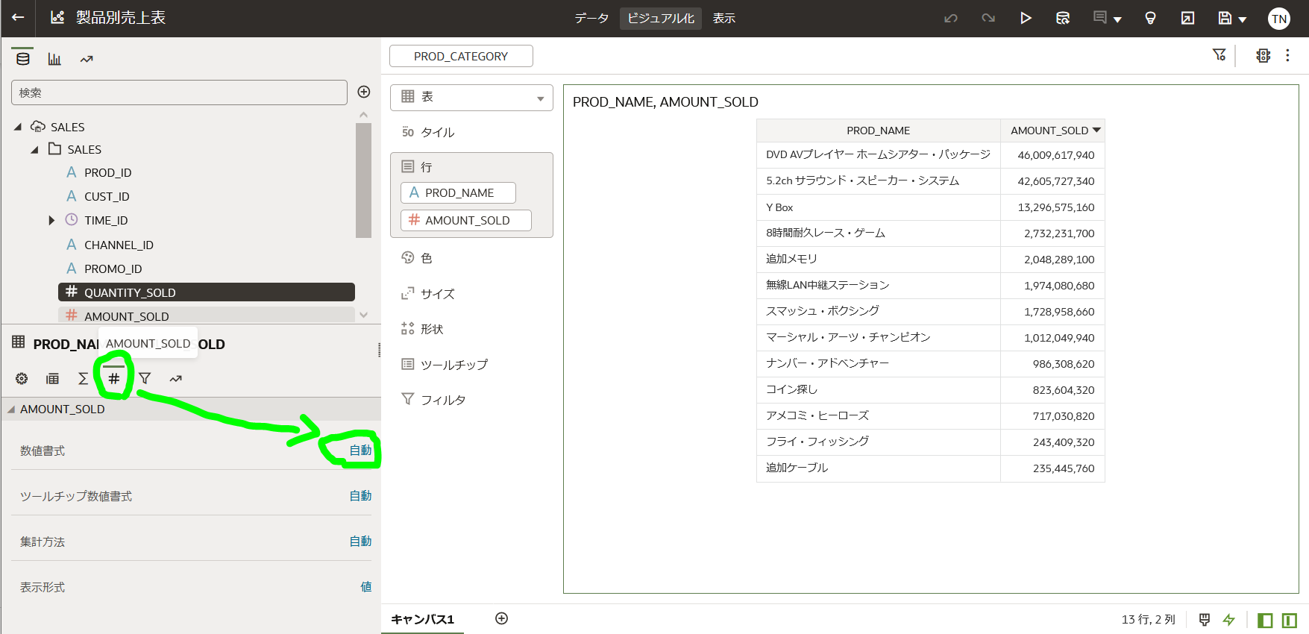Select AMOUNT_SOLD in data tree
Screen dimensions: 1309x634
pyautogui.click(x=207, y=316)
